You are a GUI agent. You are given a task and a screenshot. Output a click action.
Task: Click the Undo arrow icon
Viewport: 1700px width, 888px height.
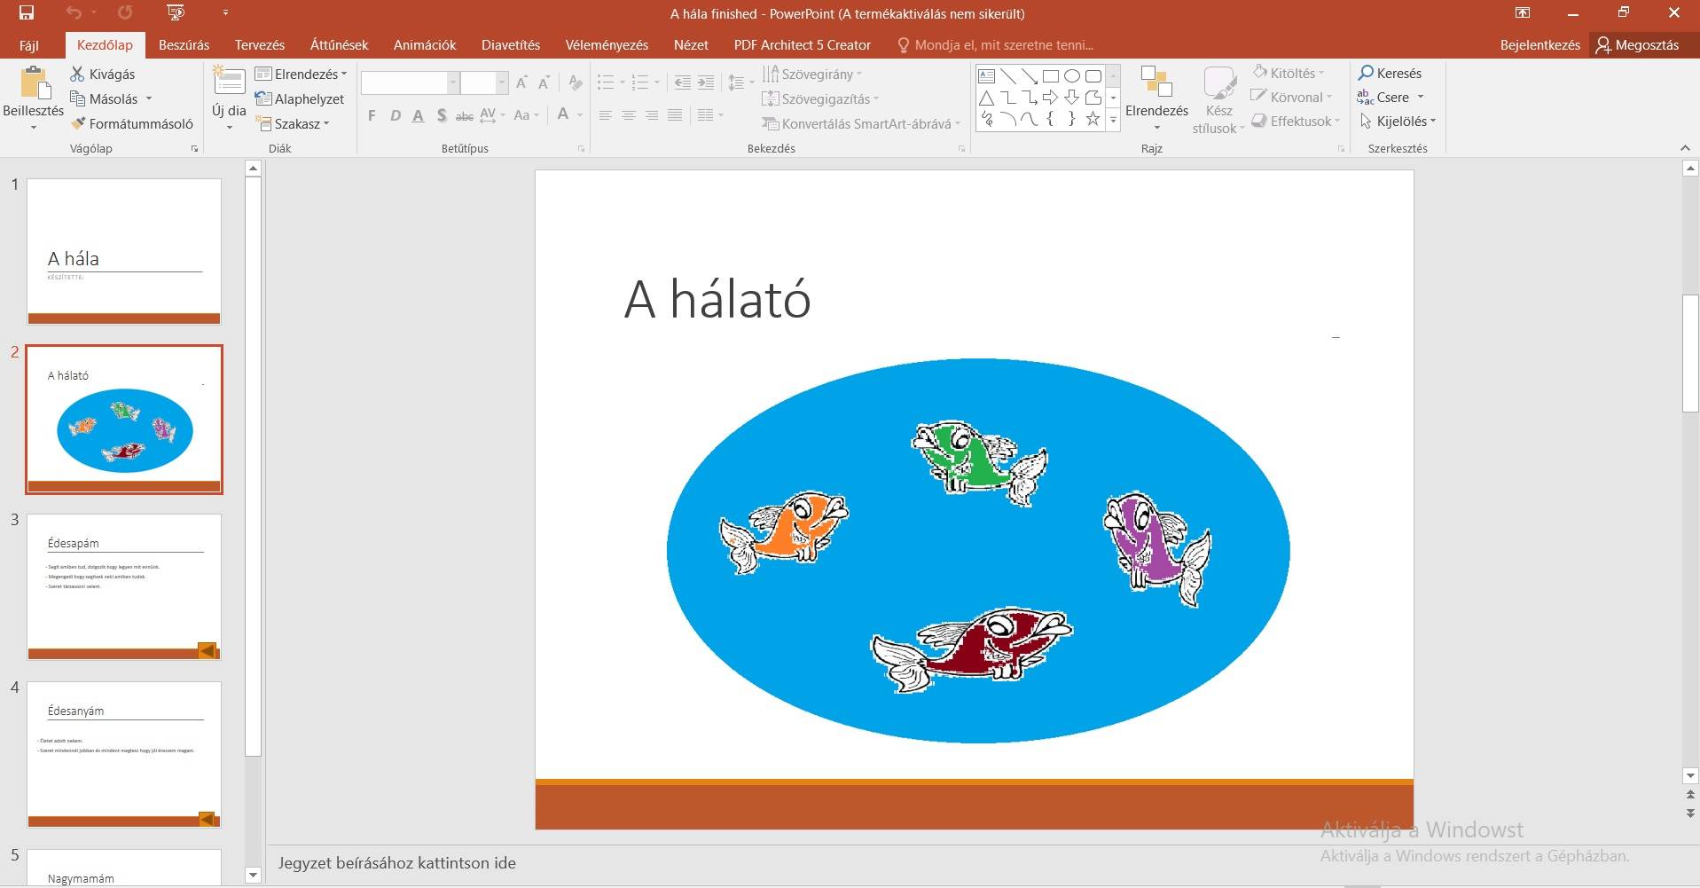pyautogui.click(x=74, y=12)
